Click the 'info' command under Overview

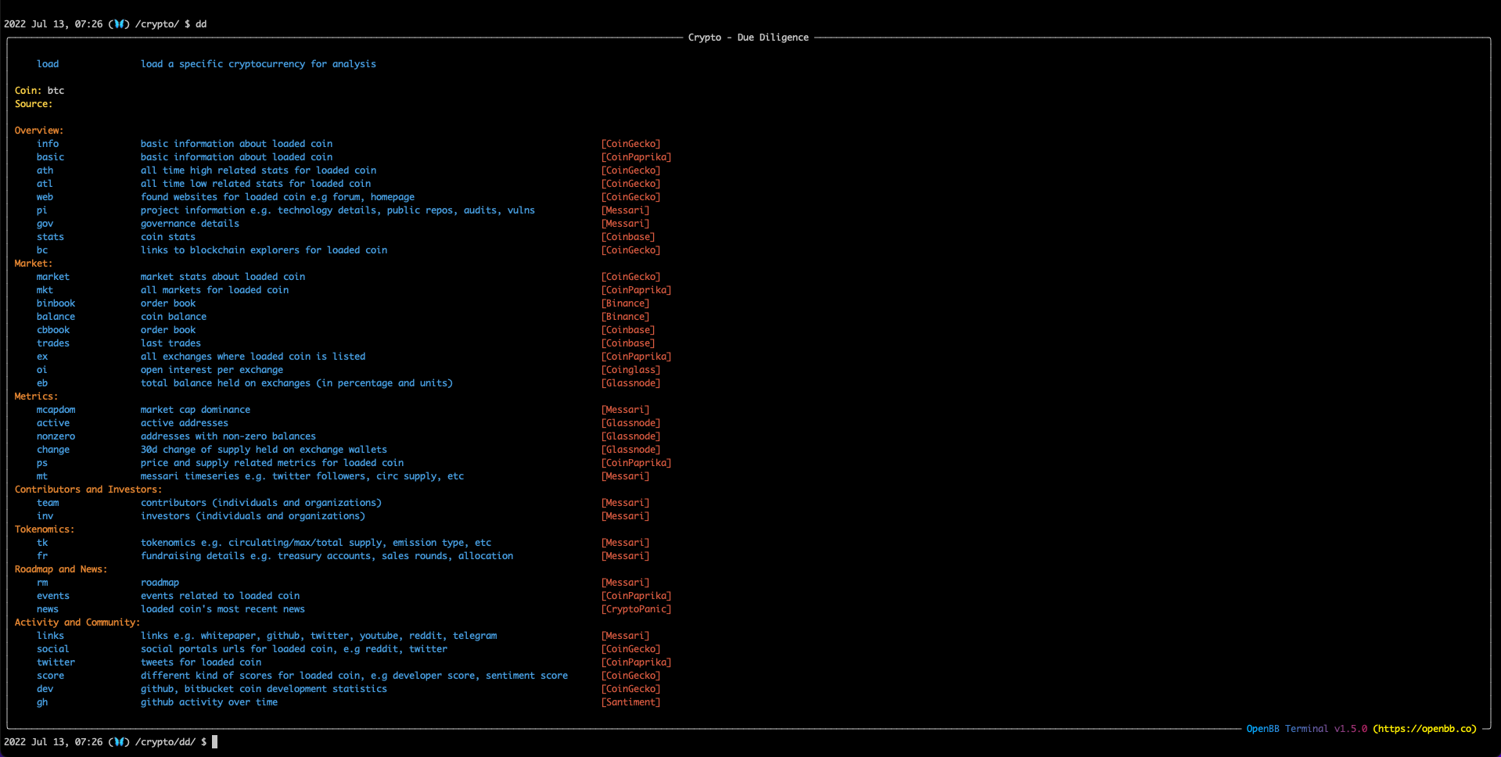coord(48,144)
